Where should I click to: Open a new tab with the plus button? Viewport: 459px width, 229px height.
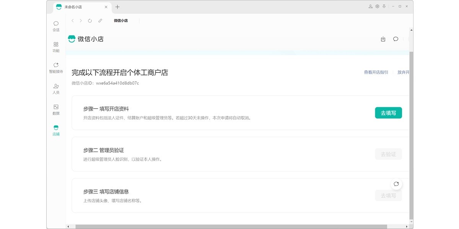click(x=117, y=7)
